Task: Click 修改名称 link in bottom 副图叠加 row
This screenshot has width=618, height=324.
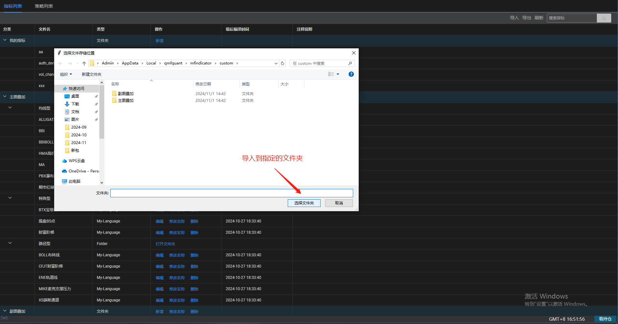Action: 177,312
